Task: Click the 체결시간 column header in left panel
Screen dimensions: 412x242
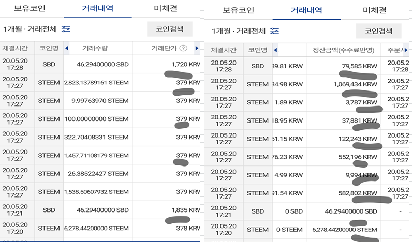Action: point(17,49)
